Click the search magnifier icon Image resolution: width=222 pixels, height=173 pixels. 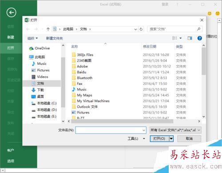[199, 29]
